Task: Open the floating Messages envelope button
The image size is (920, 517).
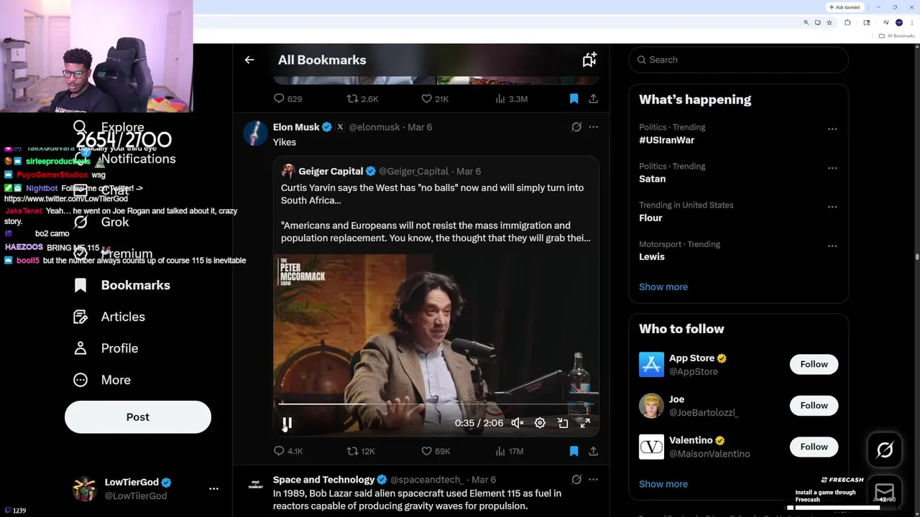Action: click(x=885, y=492)
